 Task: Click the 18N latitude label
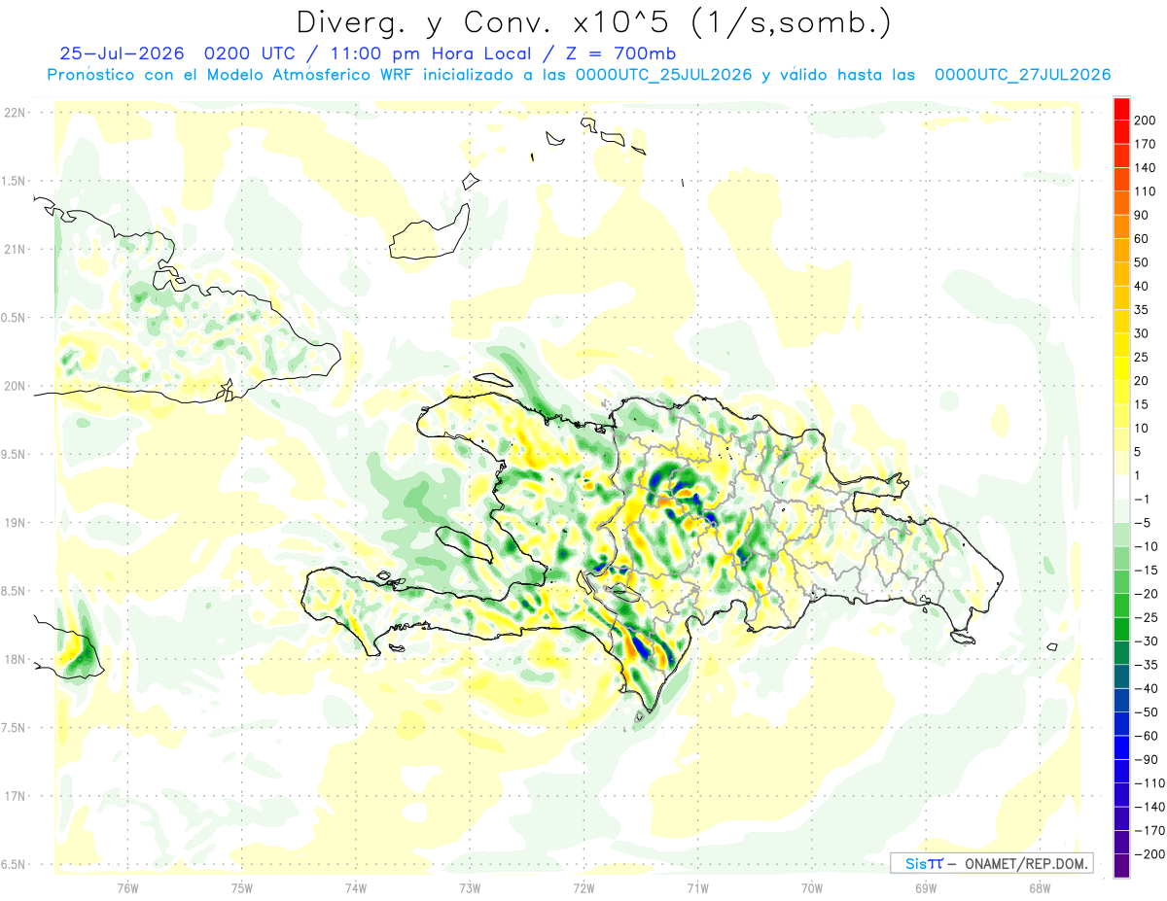(15, 659)
